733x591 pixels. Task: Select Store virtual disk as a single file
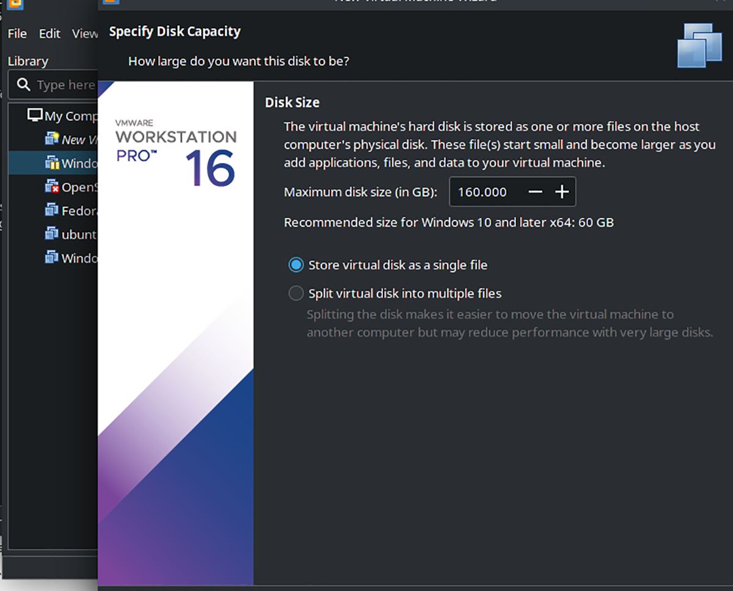(296, 265)
